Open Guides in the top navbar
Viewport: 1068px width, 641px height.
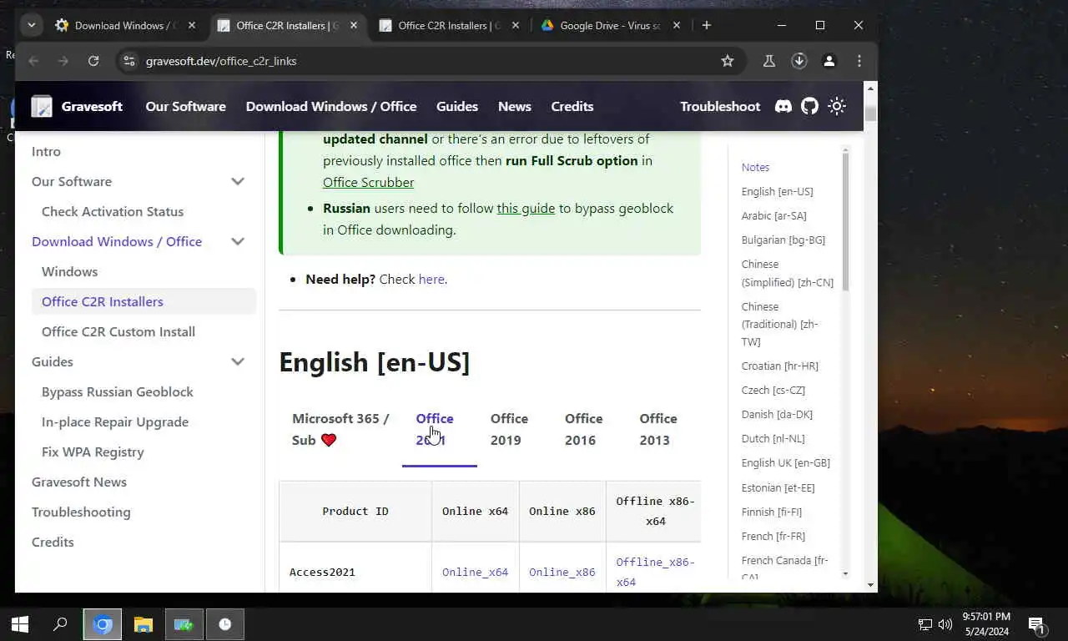(457, 106)
